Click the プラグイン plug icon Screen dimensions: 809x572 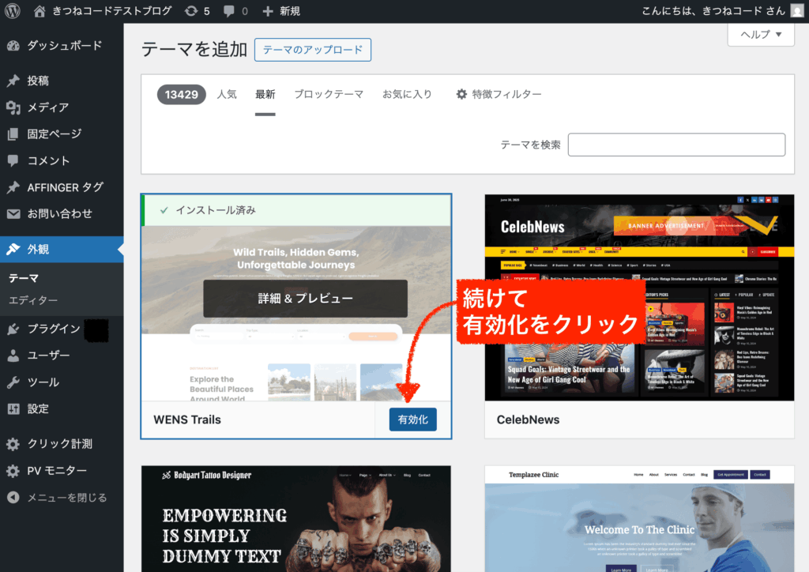[13, 329]
